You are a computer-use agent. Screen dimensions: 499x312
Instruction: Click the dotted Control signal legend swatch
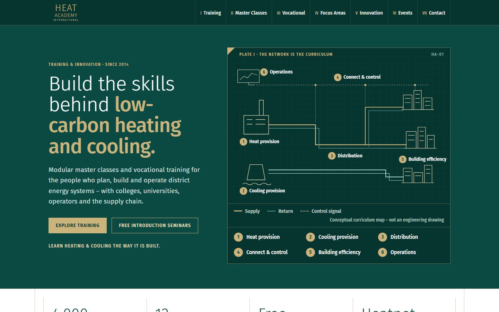tap(305, 211)
